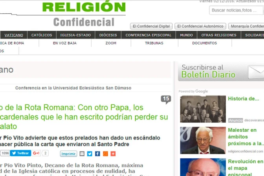The width and height of the screenshot is (264, 176).
Task: Click the email share envelope icon
Action: point(82,154)
